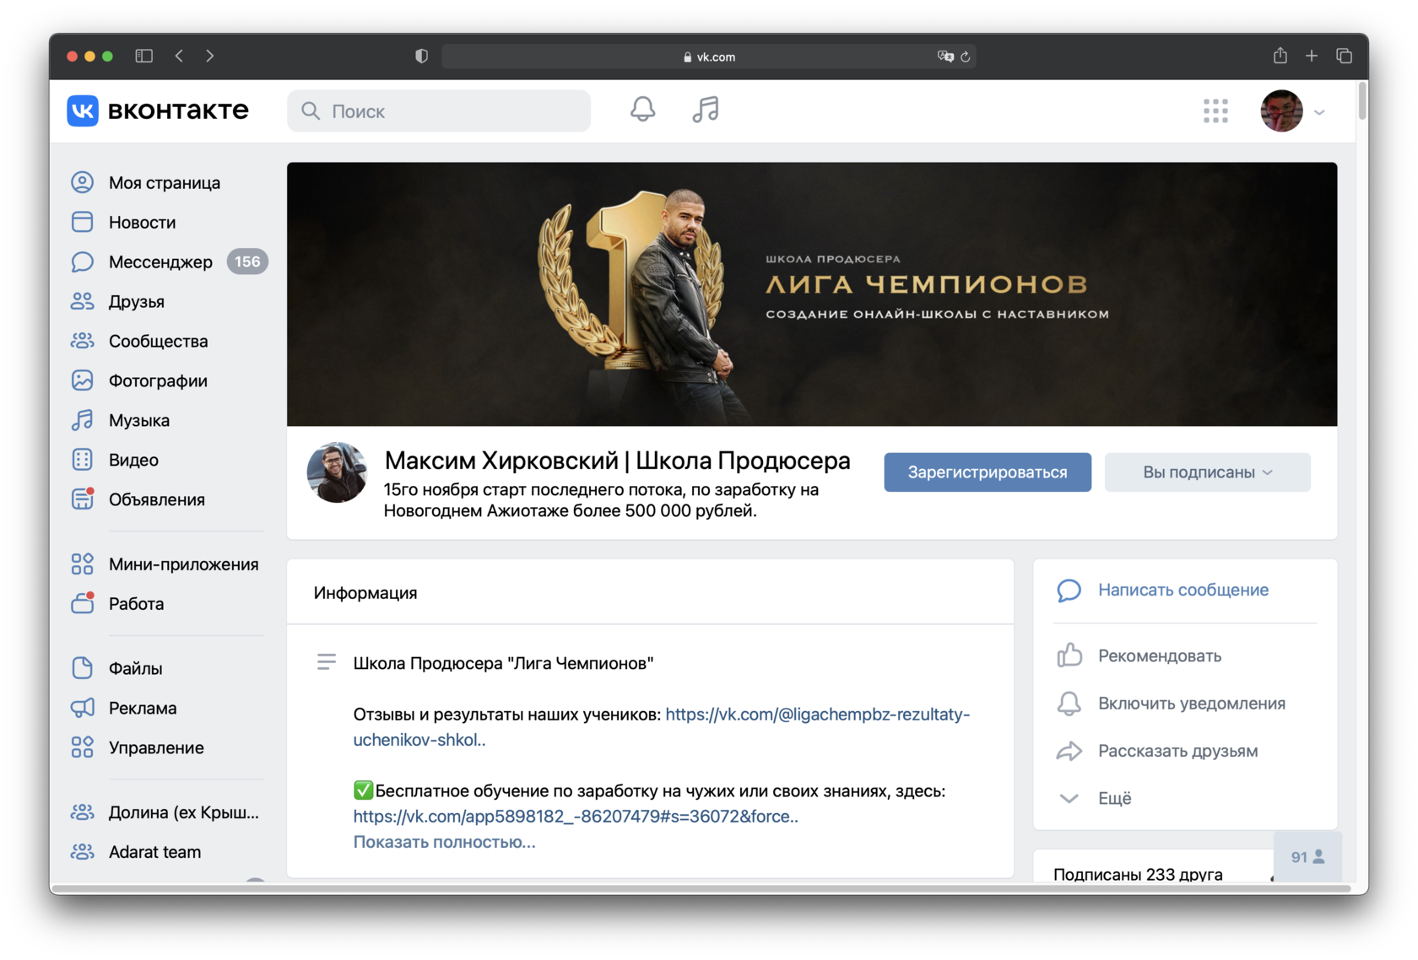
Task: Open Видео in sidebar
Action: point(133,460)
